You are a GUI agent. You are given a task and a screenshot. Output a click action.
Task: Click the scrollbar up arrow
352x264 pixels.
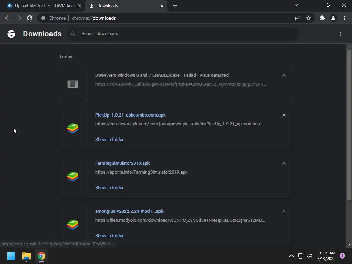349,47
